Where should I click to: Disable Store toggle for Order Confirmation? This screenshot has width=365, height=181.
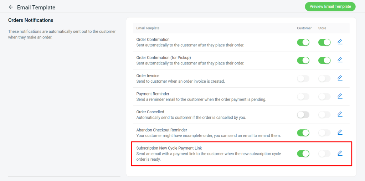point(324,42)
